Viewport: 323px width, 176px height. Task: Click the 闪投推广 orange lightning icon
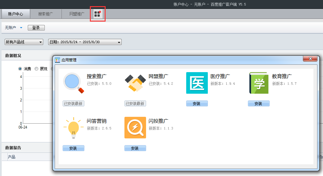pyautogui.click(x=135, y=128)
